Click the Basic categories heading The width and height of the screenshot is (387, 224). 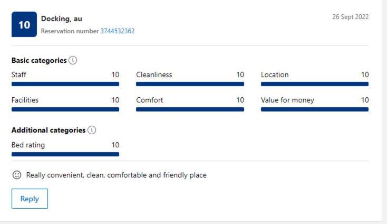tap(39, 60)
